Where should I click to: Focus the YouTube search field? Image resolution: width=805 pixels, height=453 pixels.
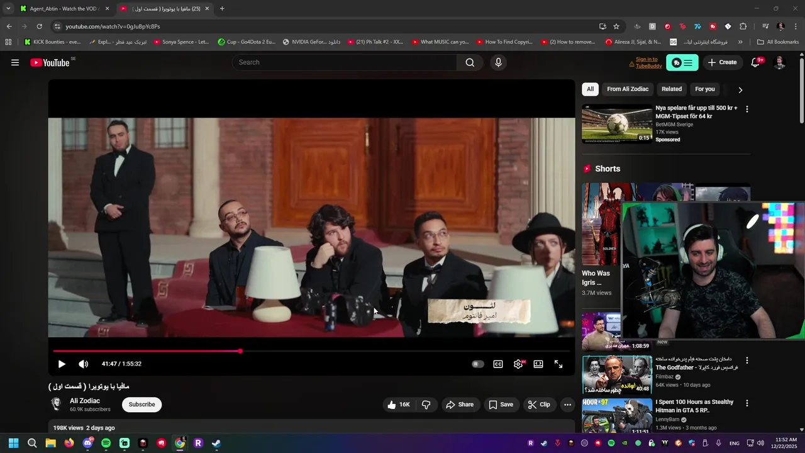click(x=345, y=62)
